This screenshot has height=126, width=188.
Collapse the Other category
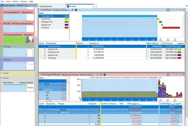1,78
